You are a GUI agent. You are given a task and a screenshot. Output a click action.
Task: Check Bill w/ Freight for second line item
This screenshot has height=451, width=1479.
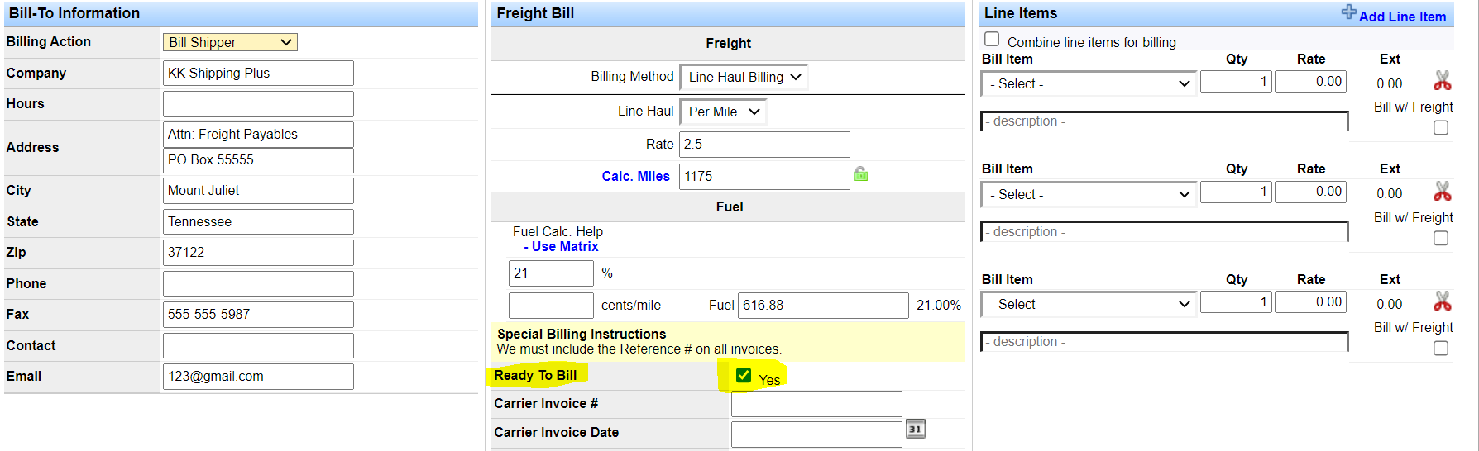[1441, 238]
